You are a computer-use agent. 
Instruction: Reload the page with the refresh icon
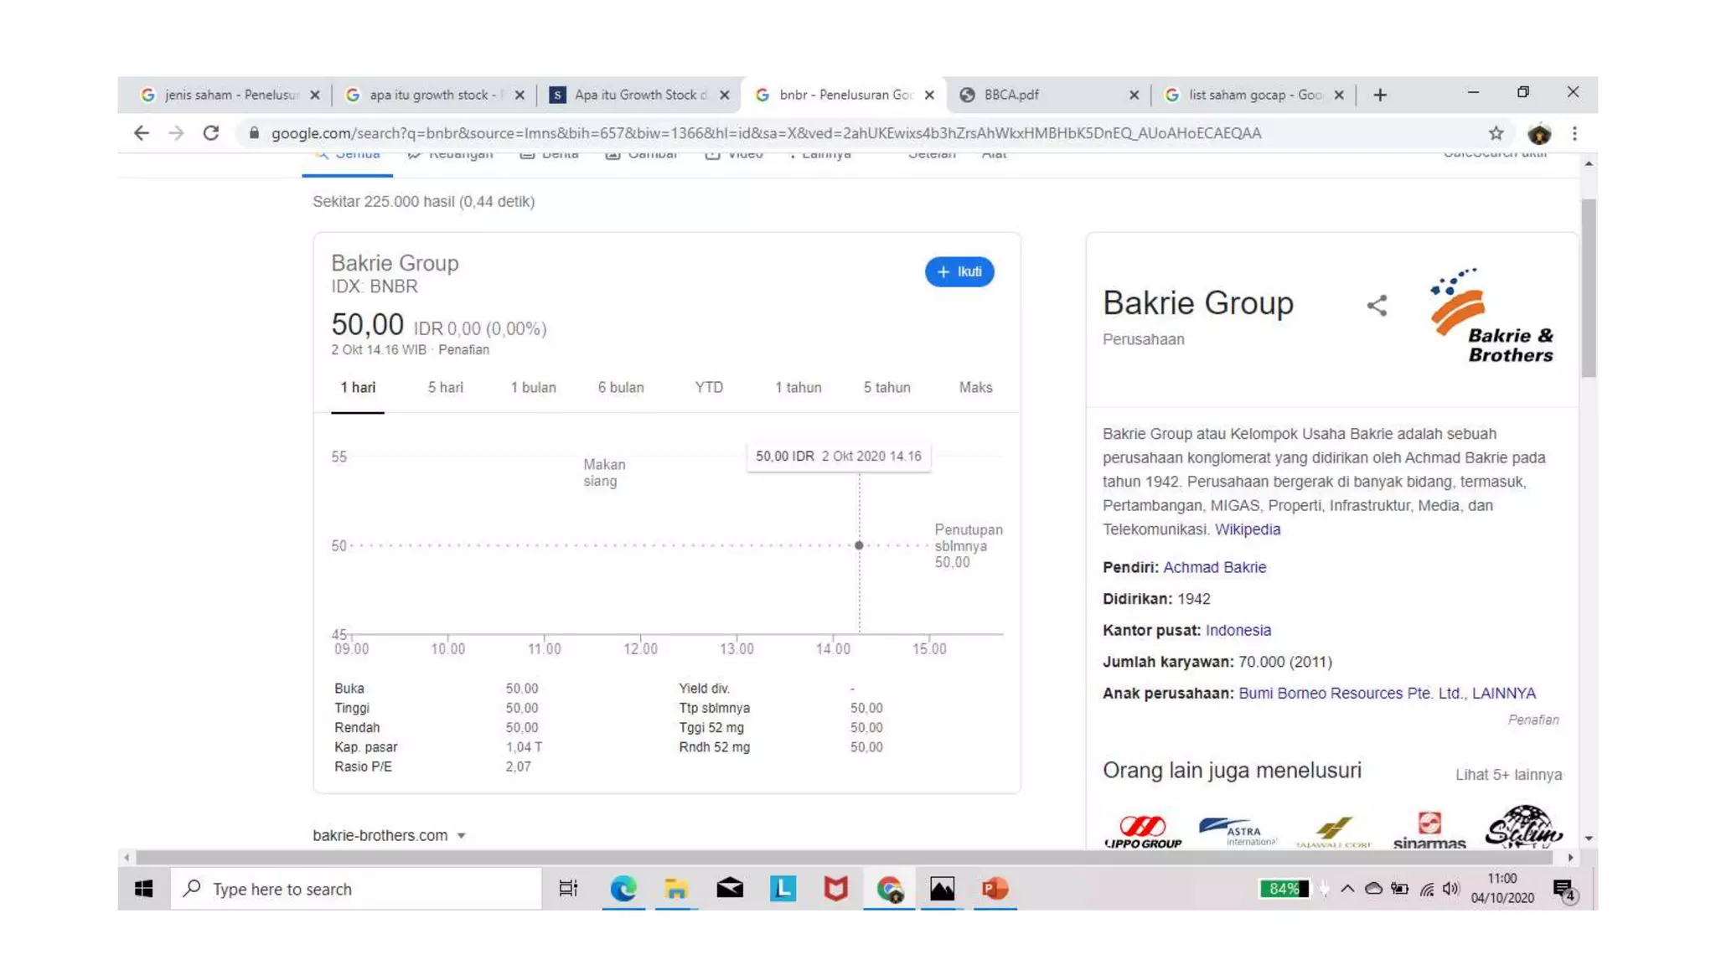[211, 133]
